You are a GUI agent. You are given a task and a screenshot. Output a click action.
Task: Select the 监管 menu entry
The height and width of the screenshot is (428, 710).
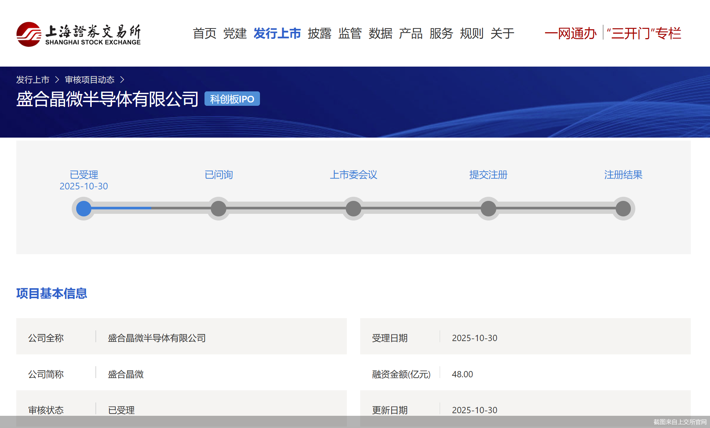(x=350, y=33)
